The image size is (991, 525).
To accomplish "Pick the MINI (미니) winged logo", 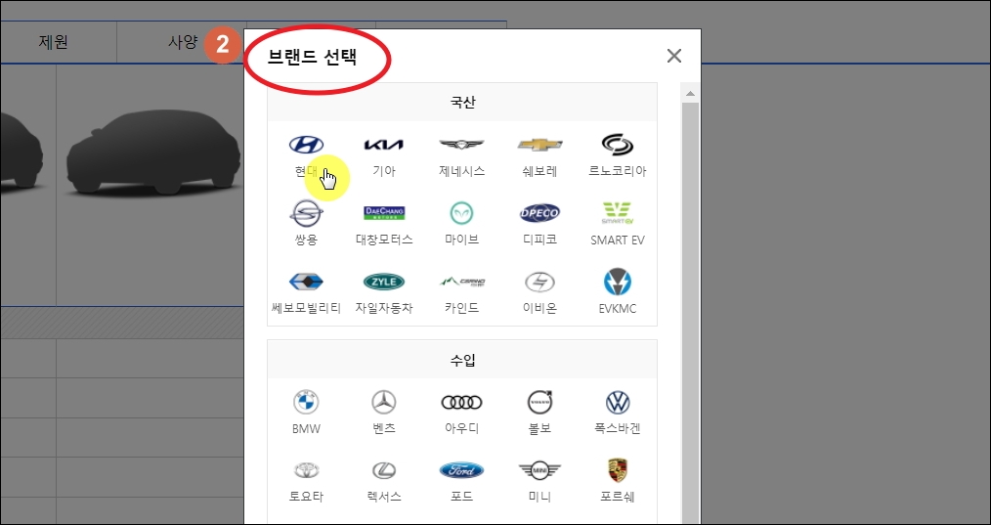I will pyautogui.click(x=539, y=470).
